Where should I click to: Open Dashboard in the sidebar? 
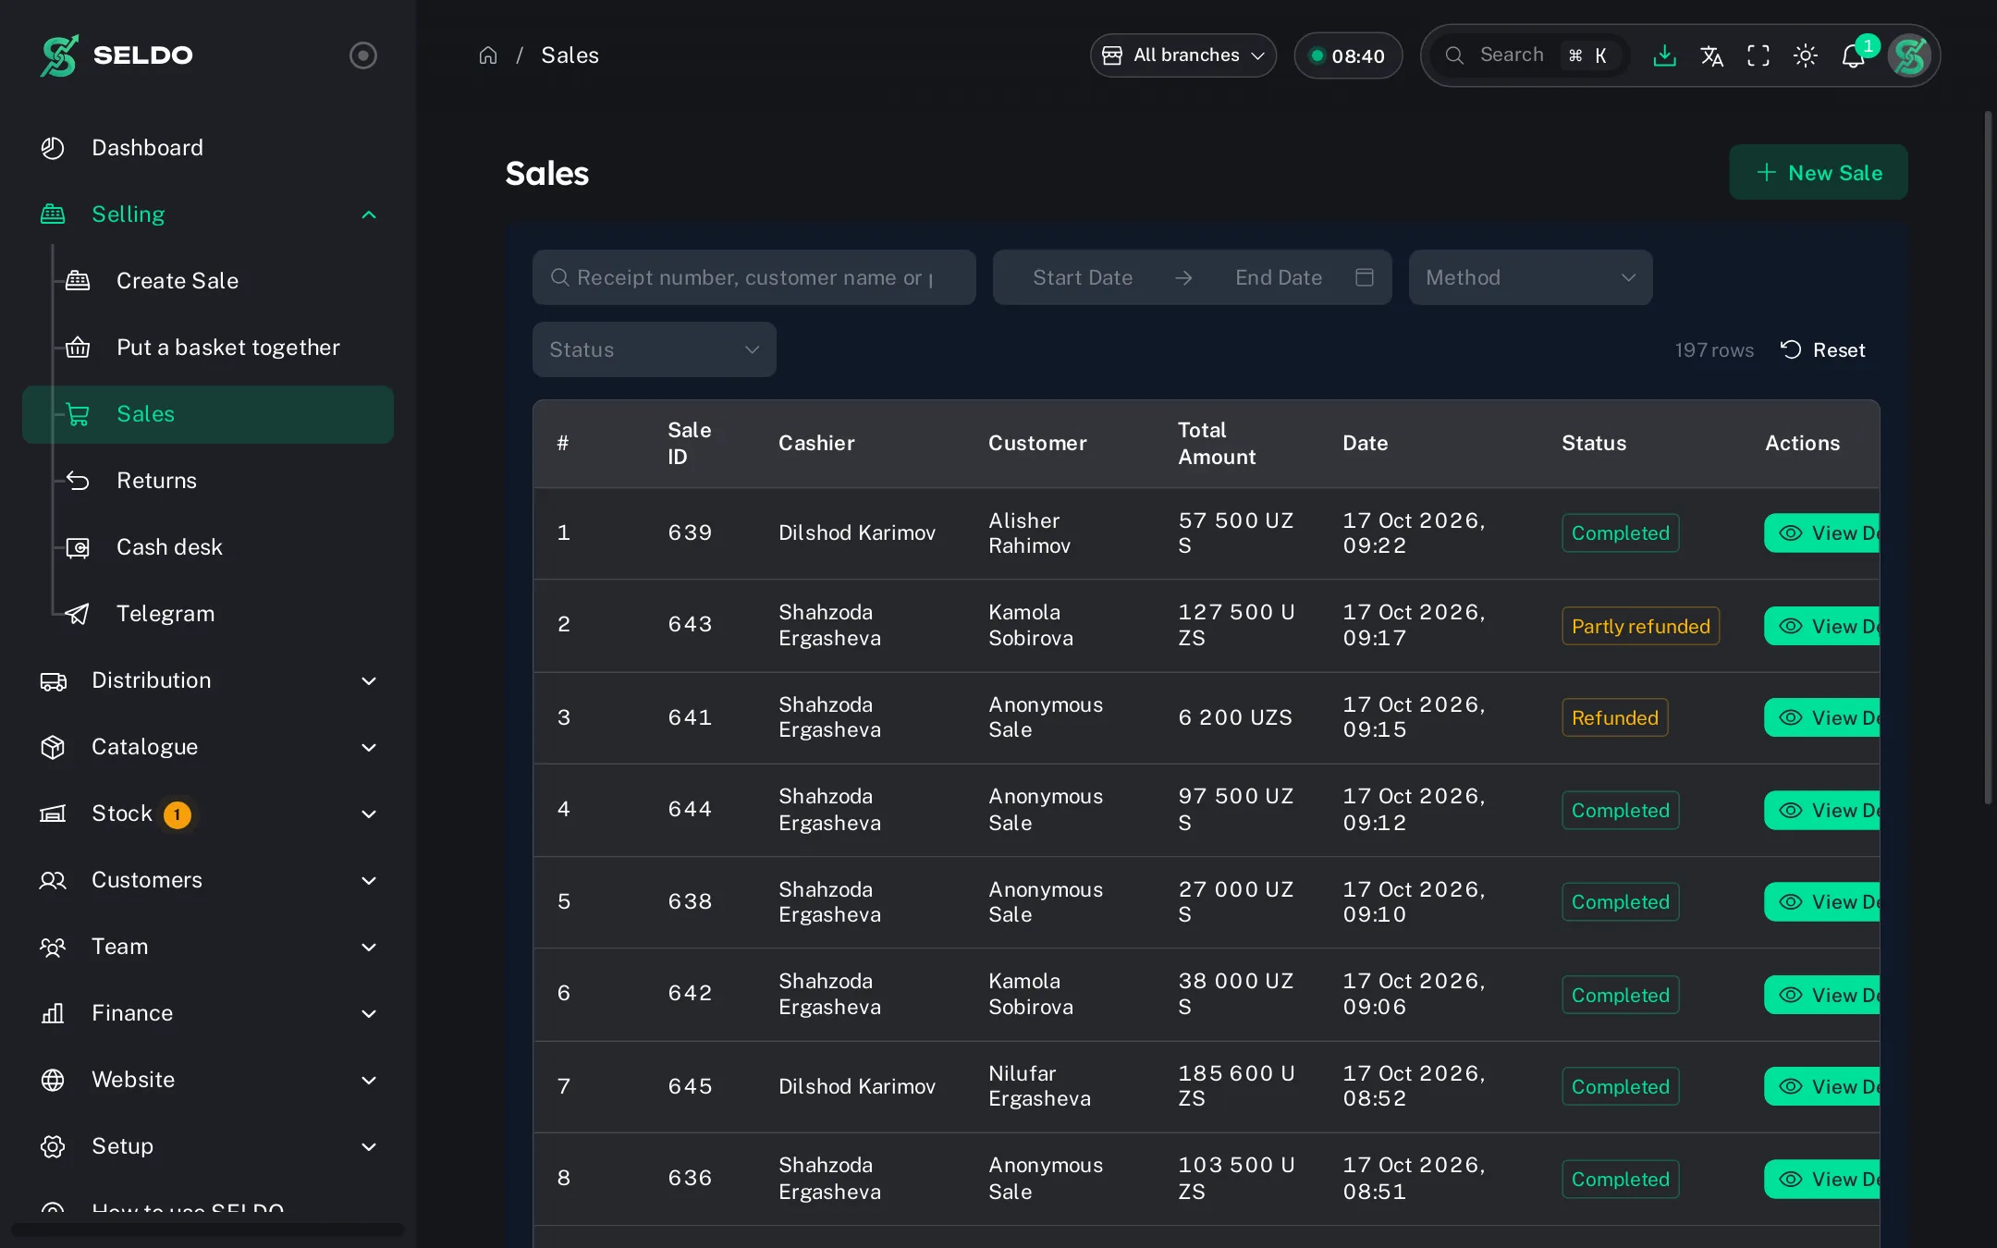pos(208,148)
